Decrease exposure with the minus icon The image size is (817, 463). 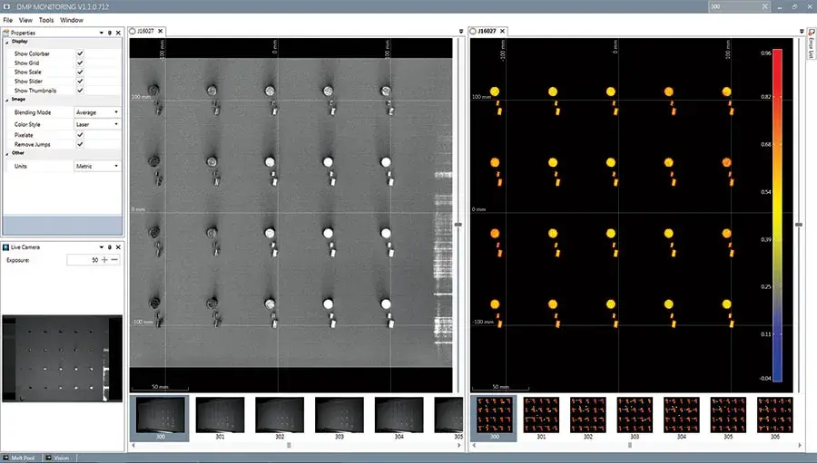(x=114, y=260)
